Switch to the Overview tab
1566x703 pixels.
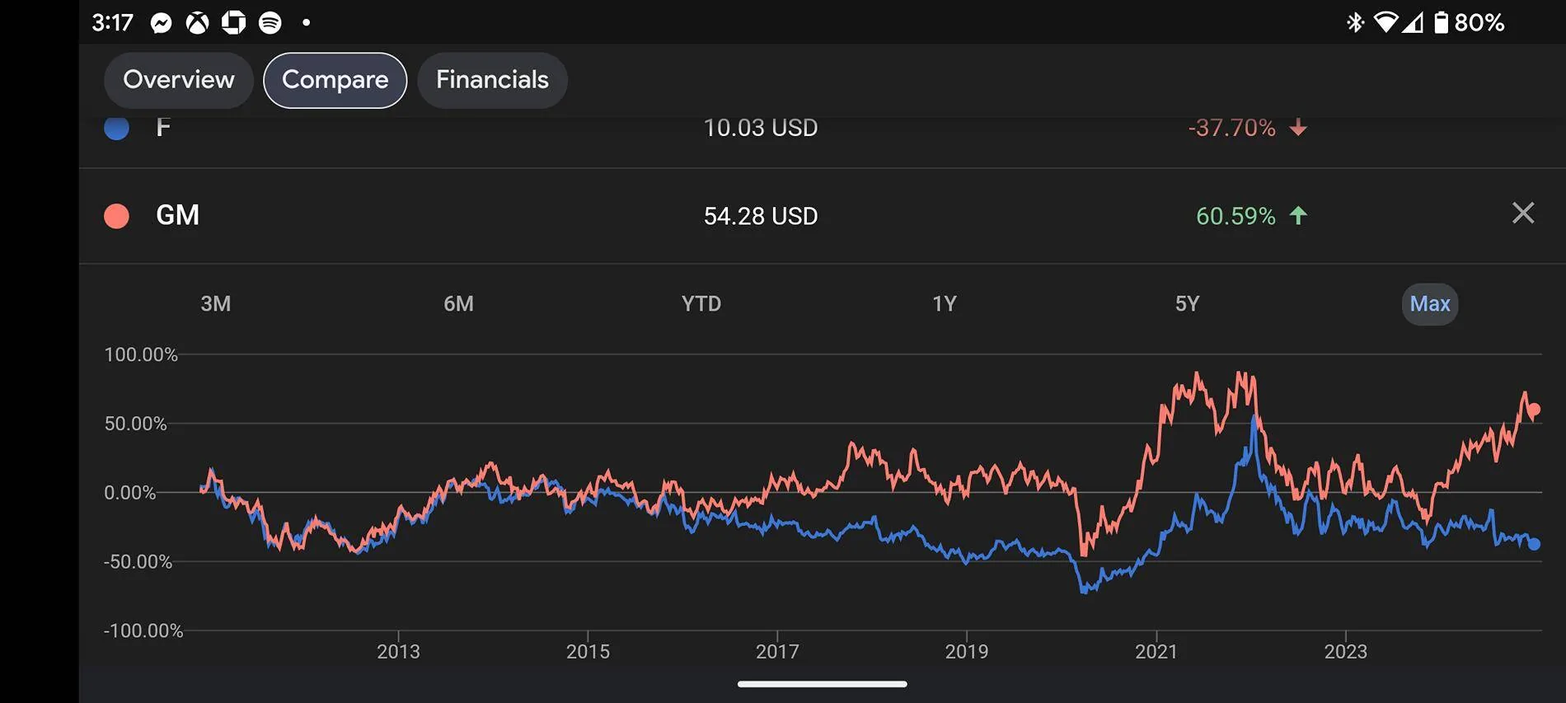click(179, 80)
